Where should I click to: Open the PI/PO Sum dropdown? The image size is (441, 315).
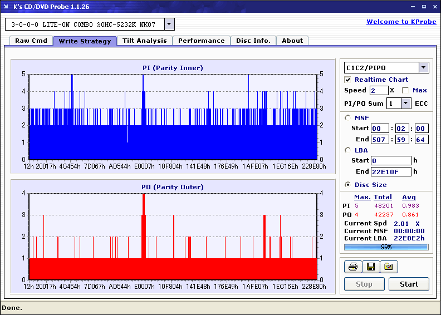tap(405, 104)
